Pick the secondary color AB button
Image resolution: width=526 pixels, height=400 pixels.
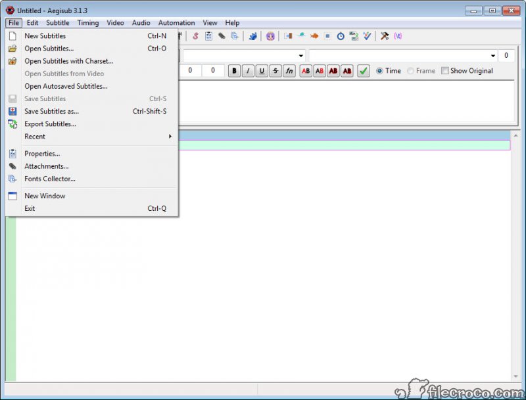[320, 71]
